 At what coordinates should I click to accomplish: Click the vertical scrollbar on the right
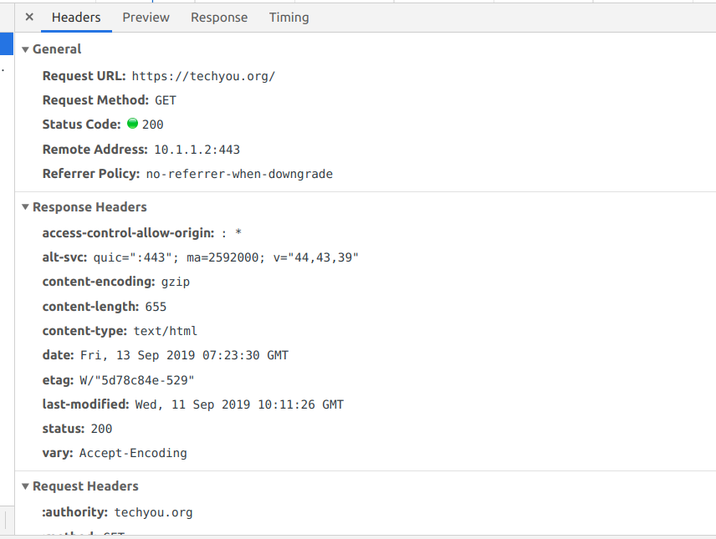coord(712,251)
